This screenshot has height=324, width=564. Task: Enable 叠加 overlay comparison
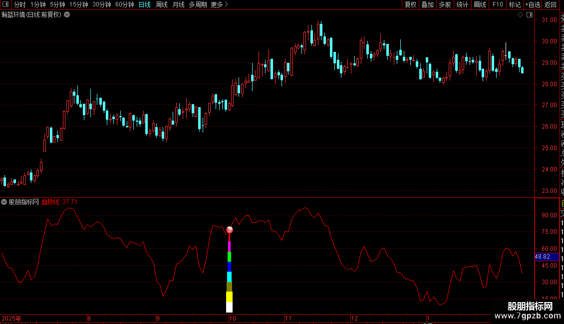(x=427, y=4)
